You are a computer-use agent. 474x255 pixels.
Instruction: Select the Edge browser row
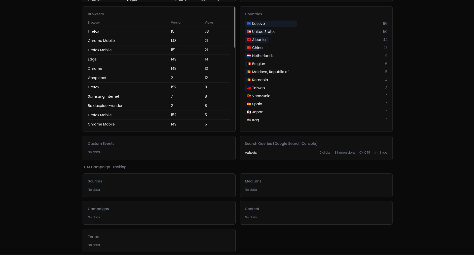(159, 59)
